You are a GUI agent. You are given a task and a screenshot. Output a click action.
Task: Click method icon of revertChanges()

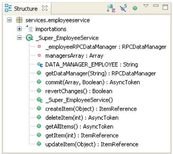pos(39,90)
